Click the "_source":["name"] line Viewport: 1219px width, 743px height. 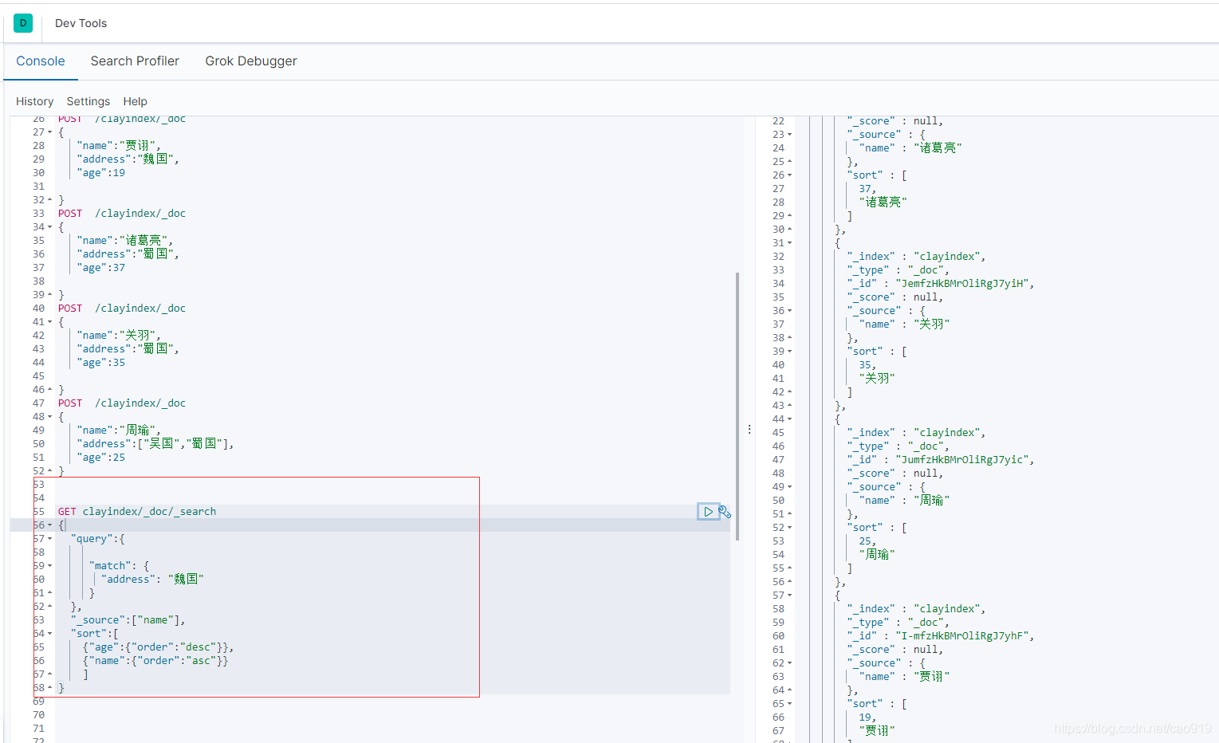pos(128,620)
